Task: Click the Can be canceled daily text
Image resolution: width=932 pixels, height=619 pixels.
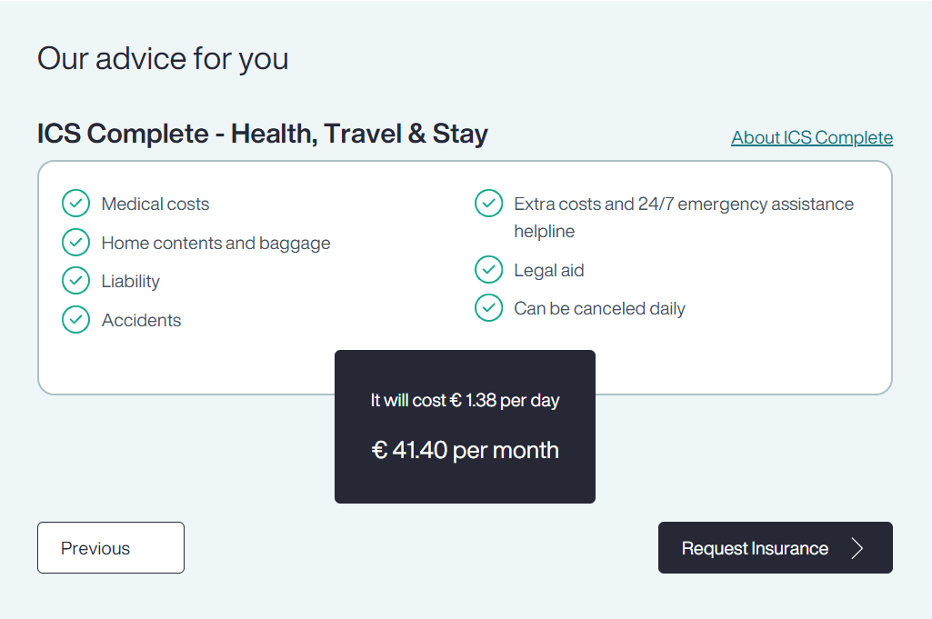Action: tap(599, 308)
